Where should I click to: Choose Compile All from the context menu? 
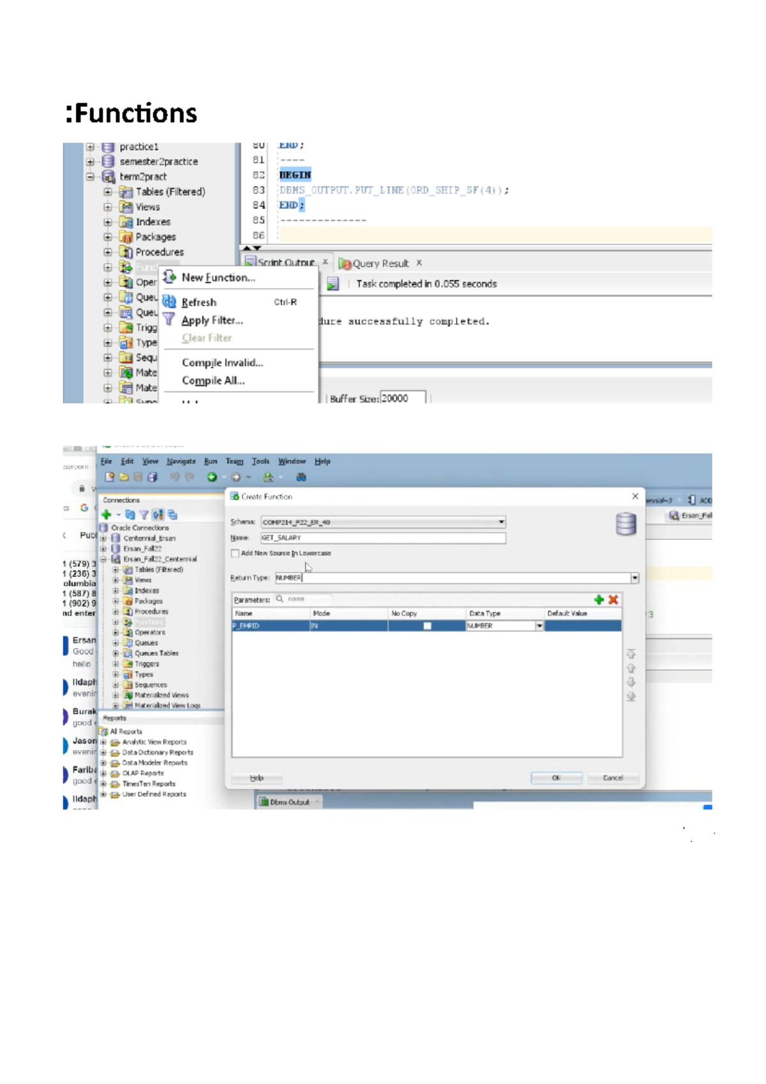[213, 380]
